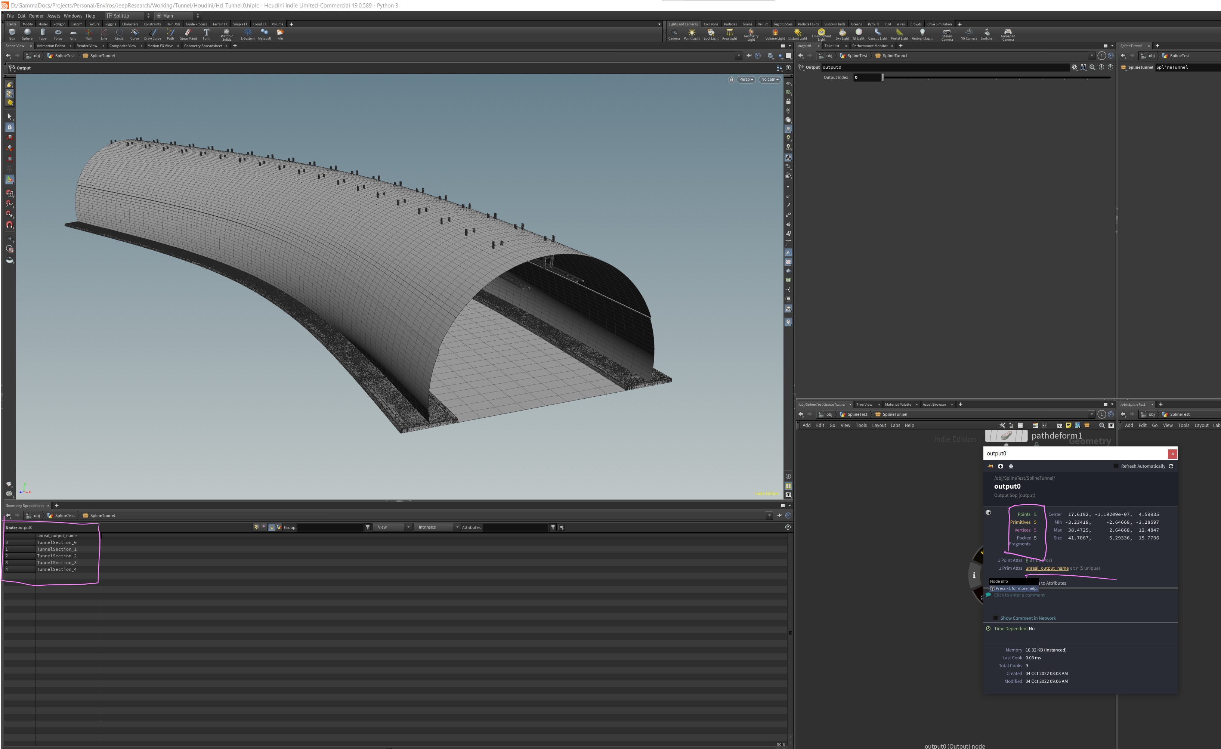1221x749 pixels.
Task: Click the Attributes filter input field
Action: 516,527
